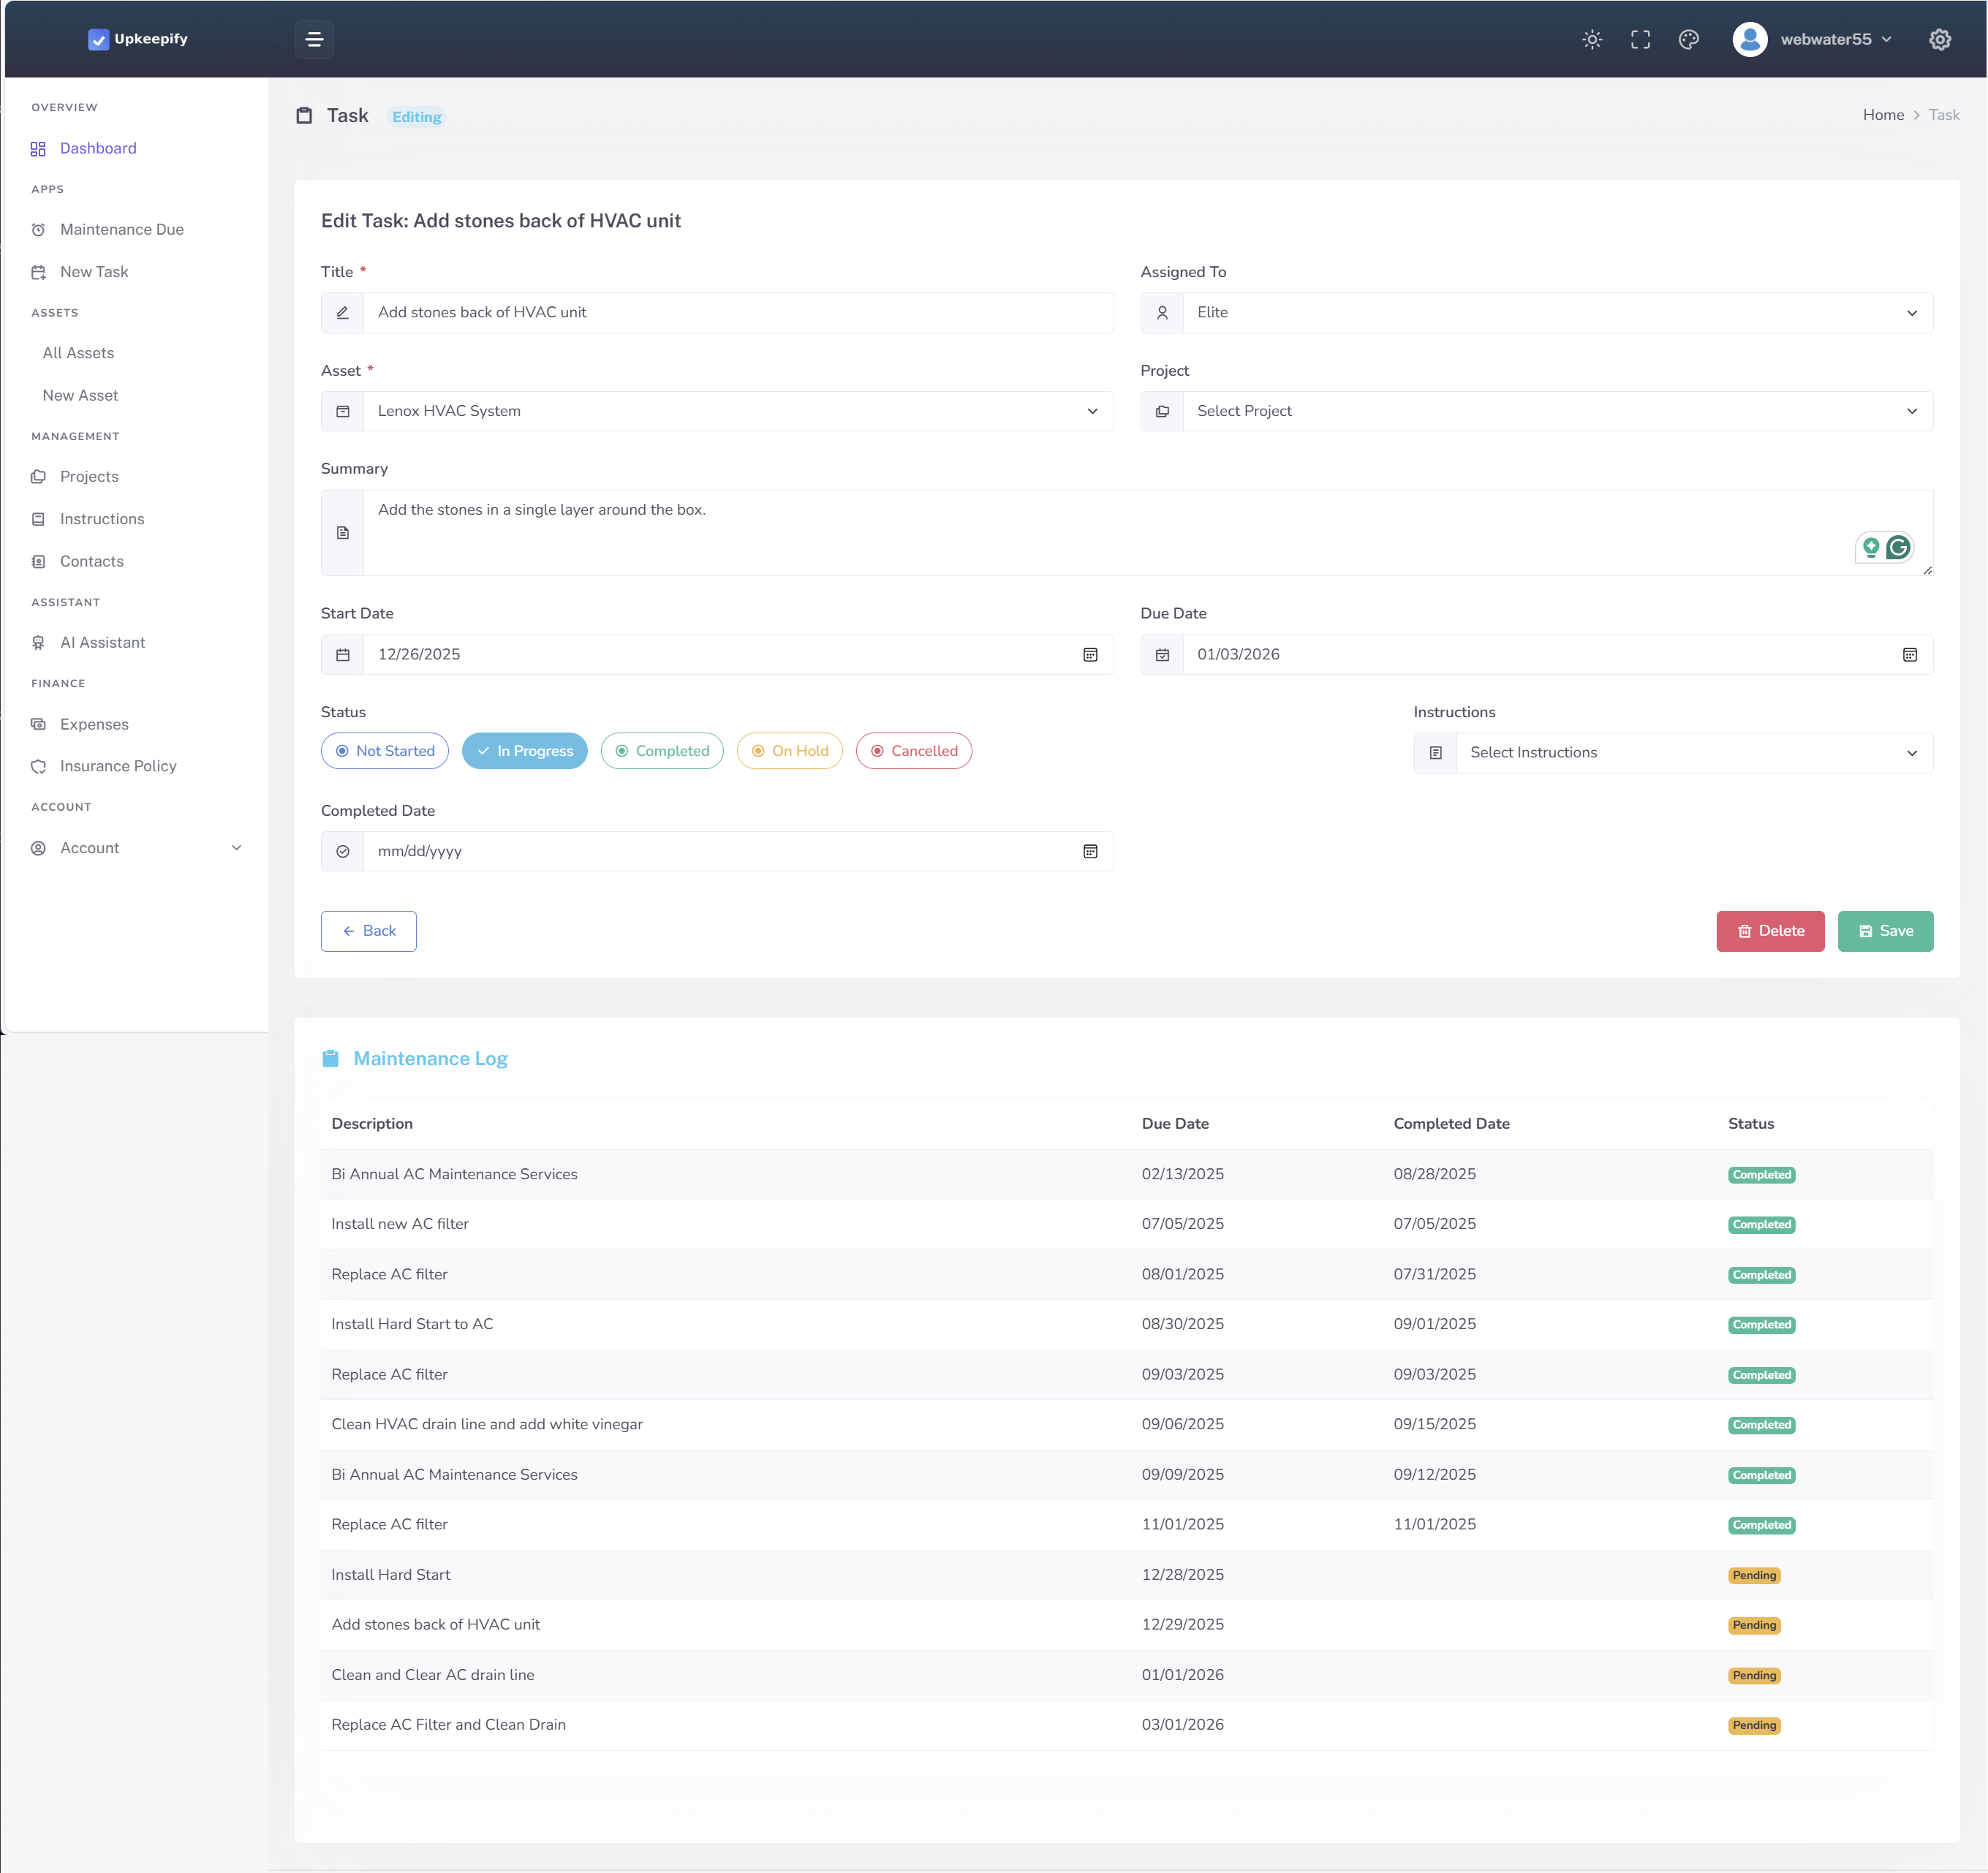Navigate to Insurance Policy in the sidebar

point(118,765)
